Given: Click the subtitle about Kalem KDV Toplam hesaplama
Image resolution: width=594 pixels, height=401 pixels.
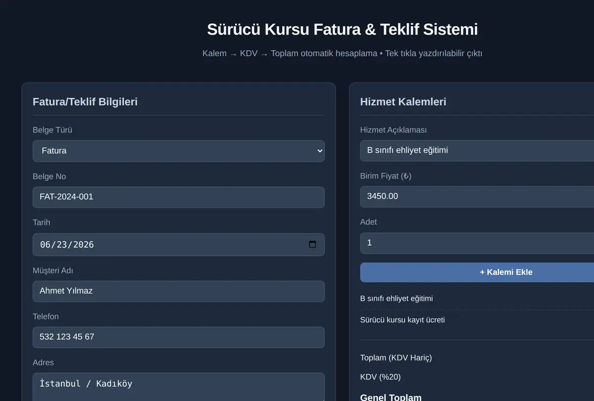Looking at the screenshot, I should tap(343, 53).
